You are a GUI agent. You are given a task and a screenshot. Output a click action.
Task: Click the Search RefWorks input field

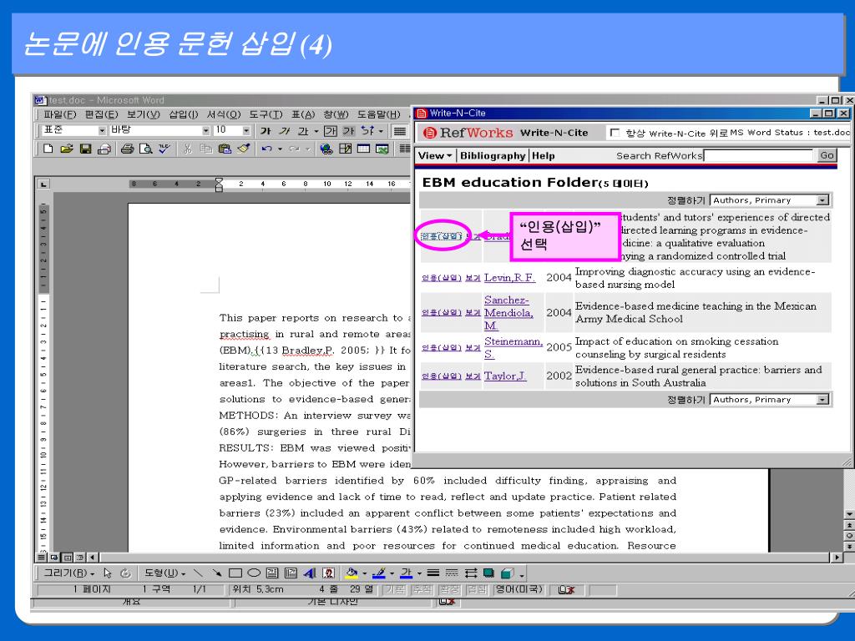coord(758,156)
